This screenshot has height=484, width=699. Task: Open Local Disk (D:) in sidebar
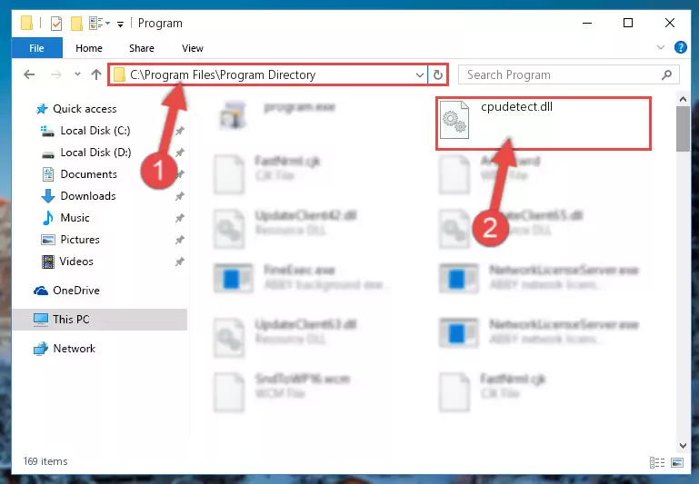(x=95, y=153)
